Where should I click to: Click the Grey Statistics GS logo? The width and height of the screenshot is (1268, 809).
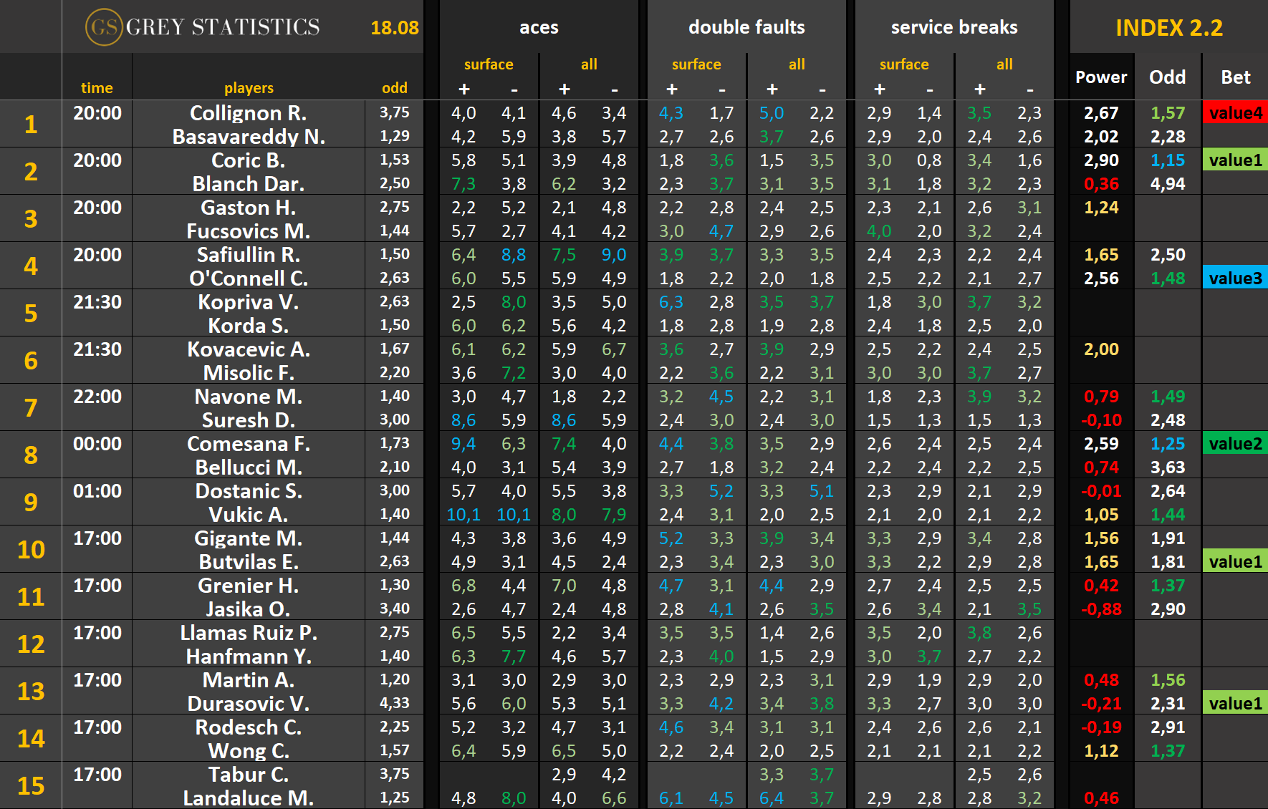click(103, 27)
